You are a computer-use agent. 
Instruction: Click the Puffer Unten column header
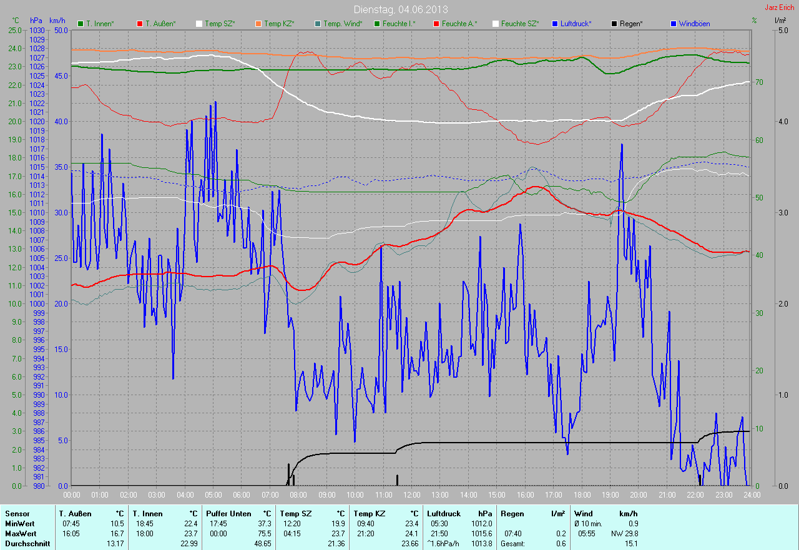tap(228, 514)
